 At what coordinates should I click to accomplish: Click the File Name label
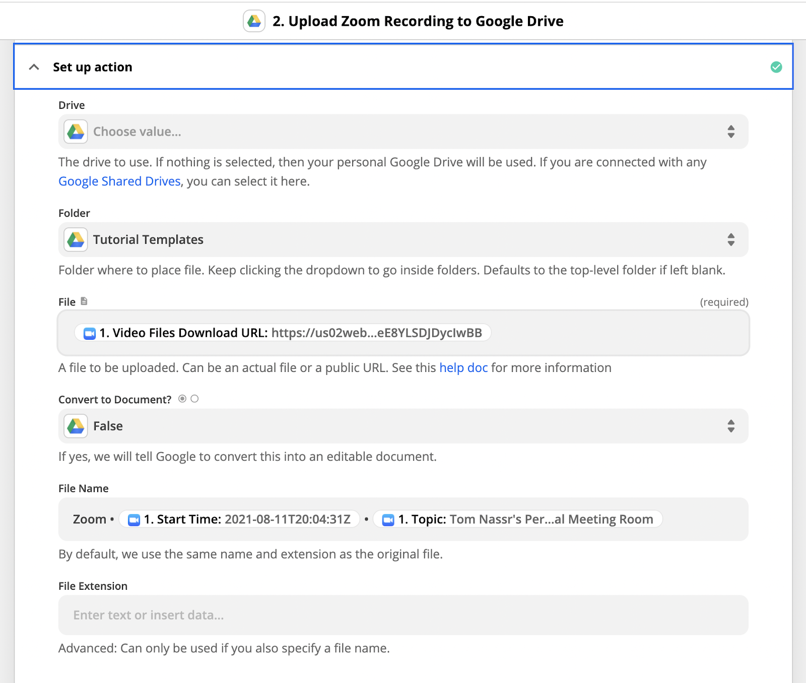[84, 488]
